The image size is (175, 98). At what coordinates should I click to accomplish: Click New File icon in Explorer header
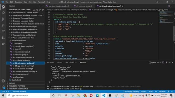coord(34,10)
